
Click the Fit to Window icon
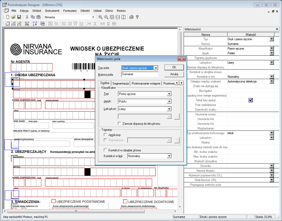tap(112, 17)
